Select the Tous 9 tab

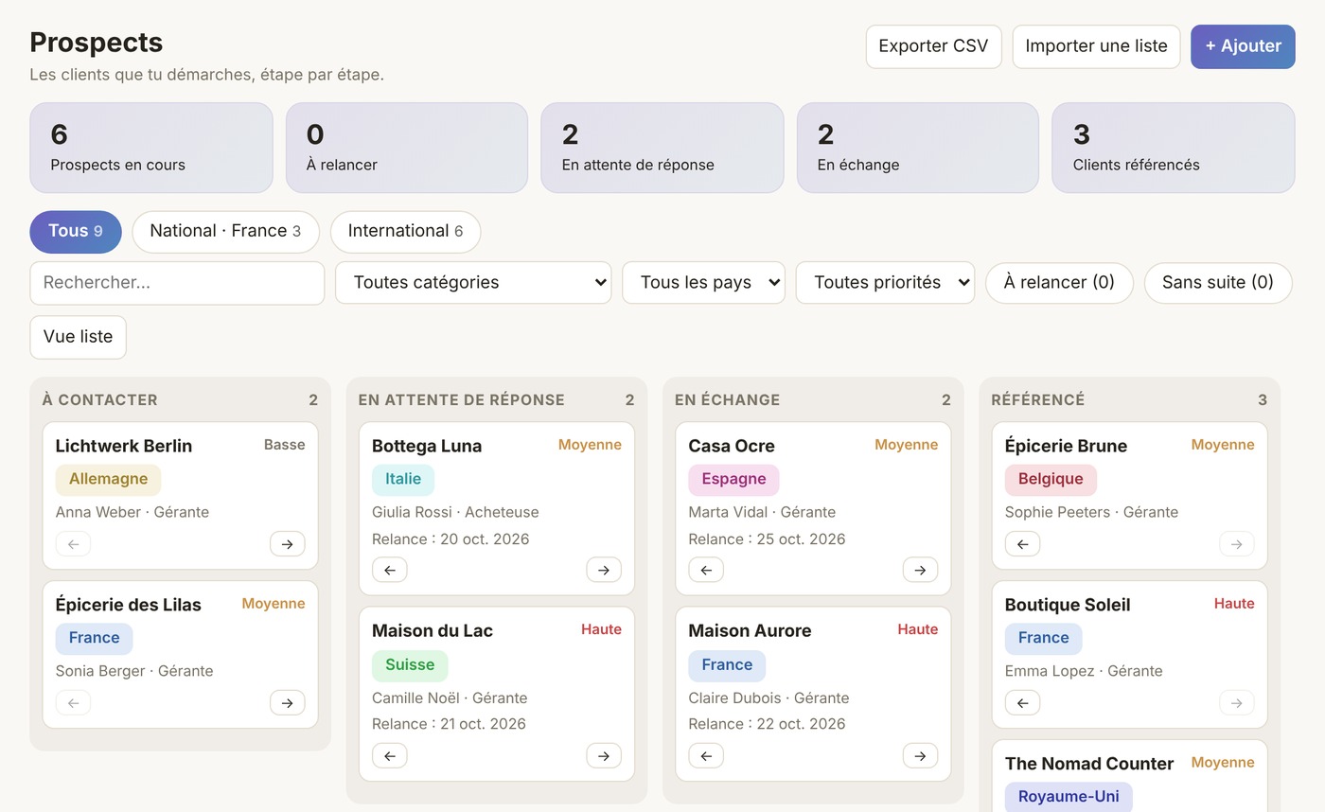click(76, 232)
